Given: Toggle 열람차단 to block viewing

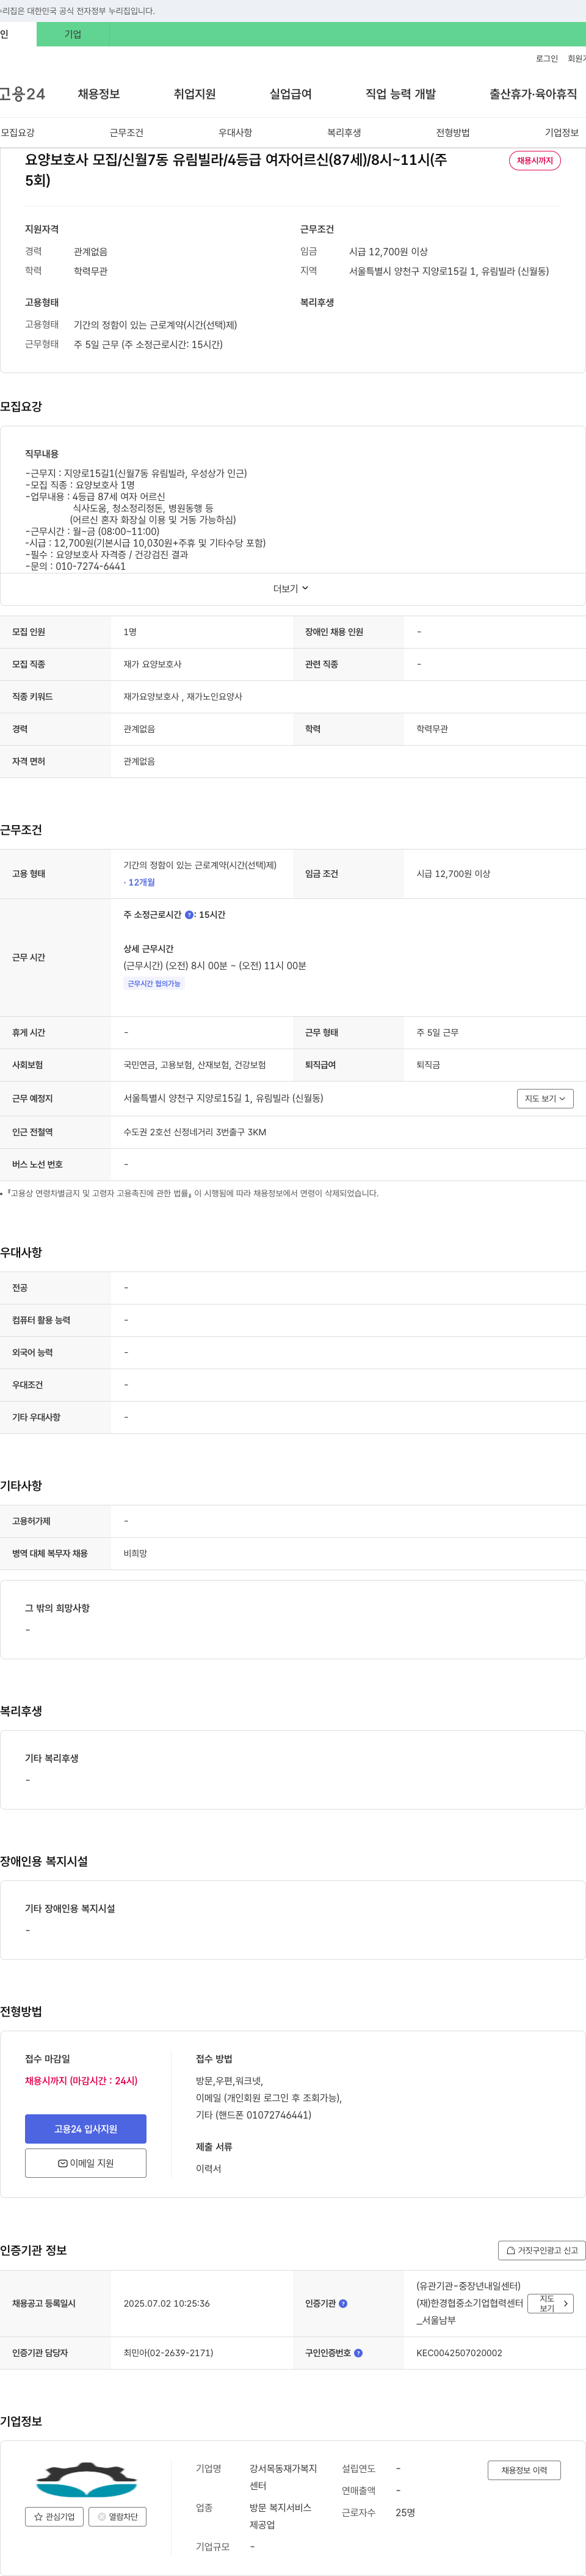Looking at the screenshot, I should (x=118, y=2517).
